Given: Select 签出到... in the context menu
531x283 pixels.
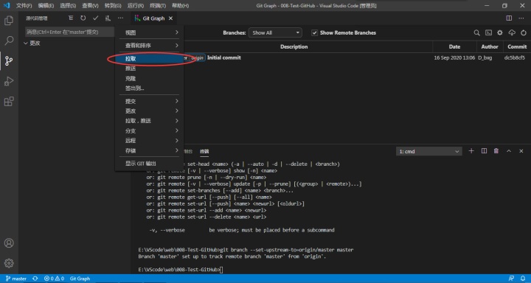Looking at the screenshot, I should (x=149, y=88).
